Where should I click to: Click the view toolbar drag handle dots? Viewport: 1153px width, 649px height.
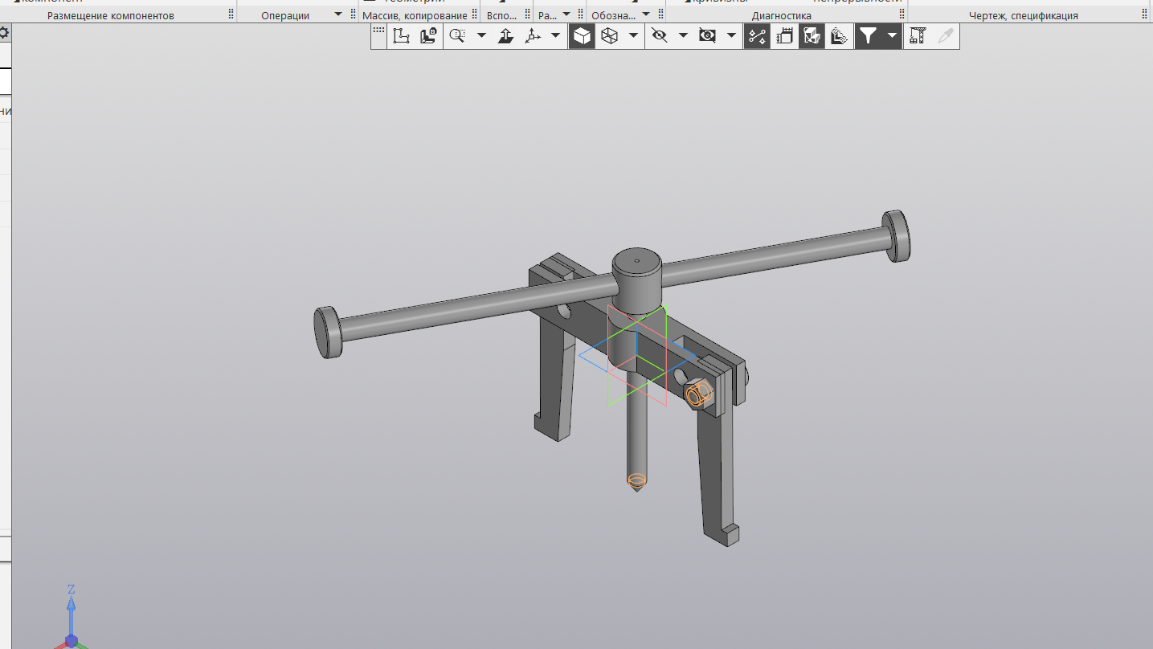click(x=378, y=29)
